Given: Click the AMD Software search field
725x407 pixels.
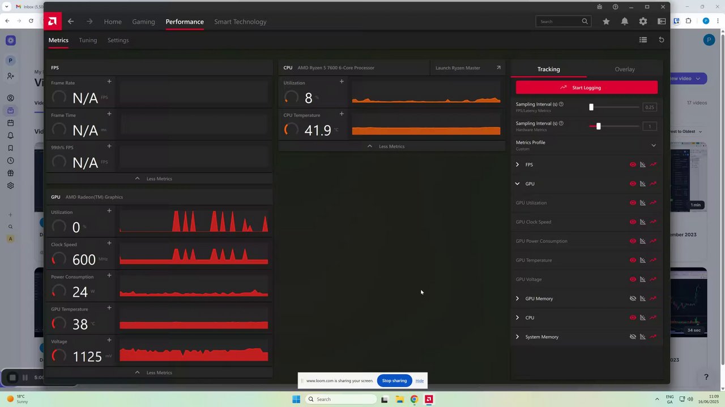Looking at the screenshot, I should pos(564,21).
